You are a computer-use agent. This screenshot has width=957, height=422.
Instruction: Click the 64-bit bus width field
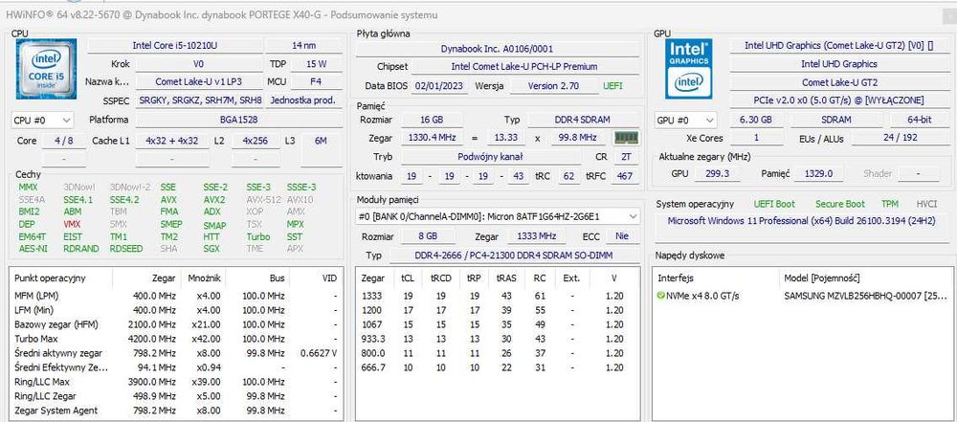pyautogui.click(x=919, y=120)
